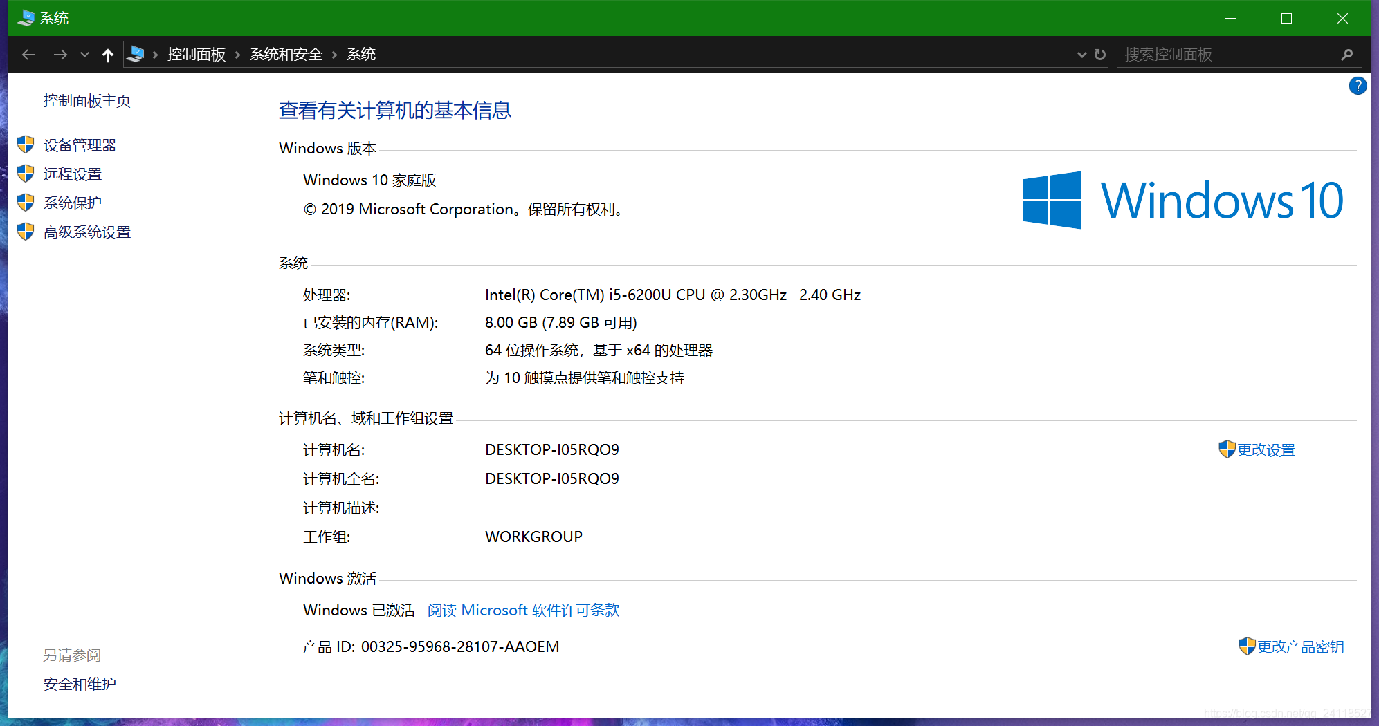Click shield icon beside 系统保护
The height and width of the screenshot is (726, 1379).
(x=26, y=203)
